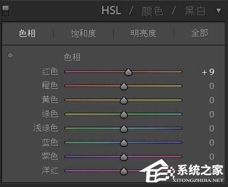Image resolution: width=228 pixels, height=187 pixels.
Task: Click the 红色 value field showing +9
Action: [208, 72]
